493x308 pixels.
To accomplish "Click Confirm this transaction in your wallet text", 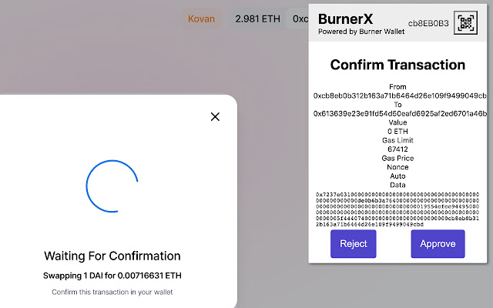I will coord(112,292).
